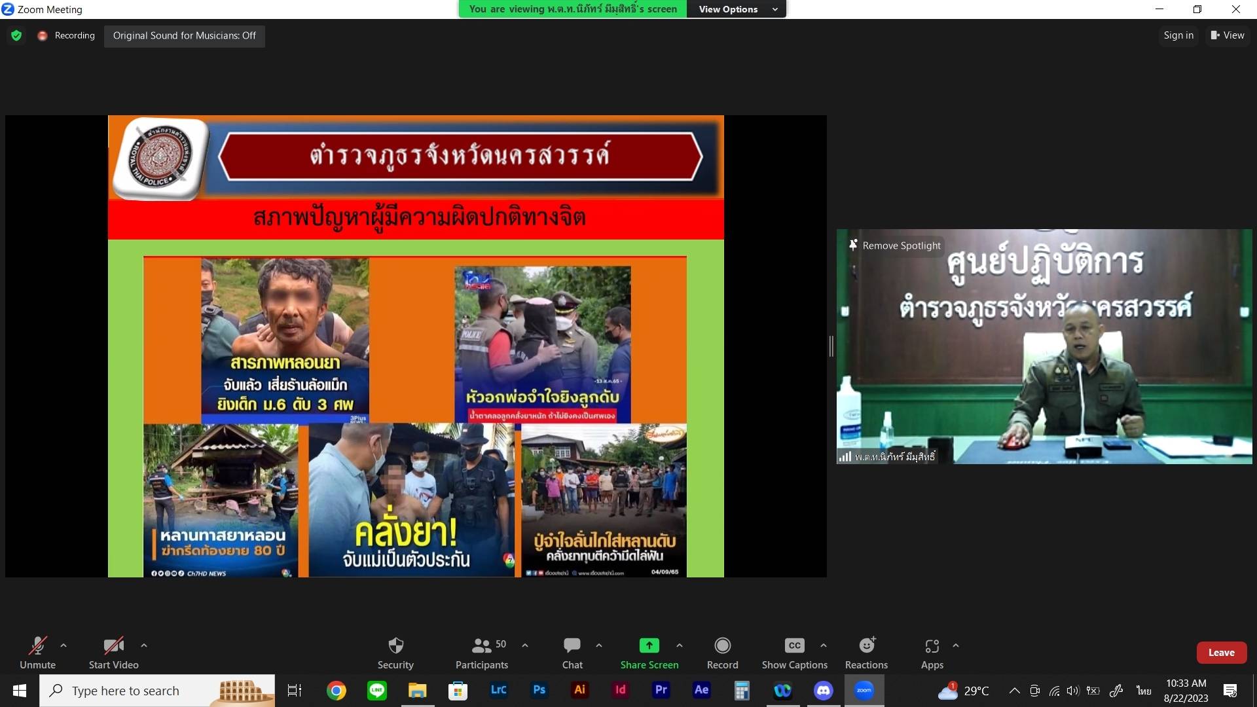Open the Chat bubble icon

click(572, 646)
